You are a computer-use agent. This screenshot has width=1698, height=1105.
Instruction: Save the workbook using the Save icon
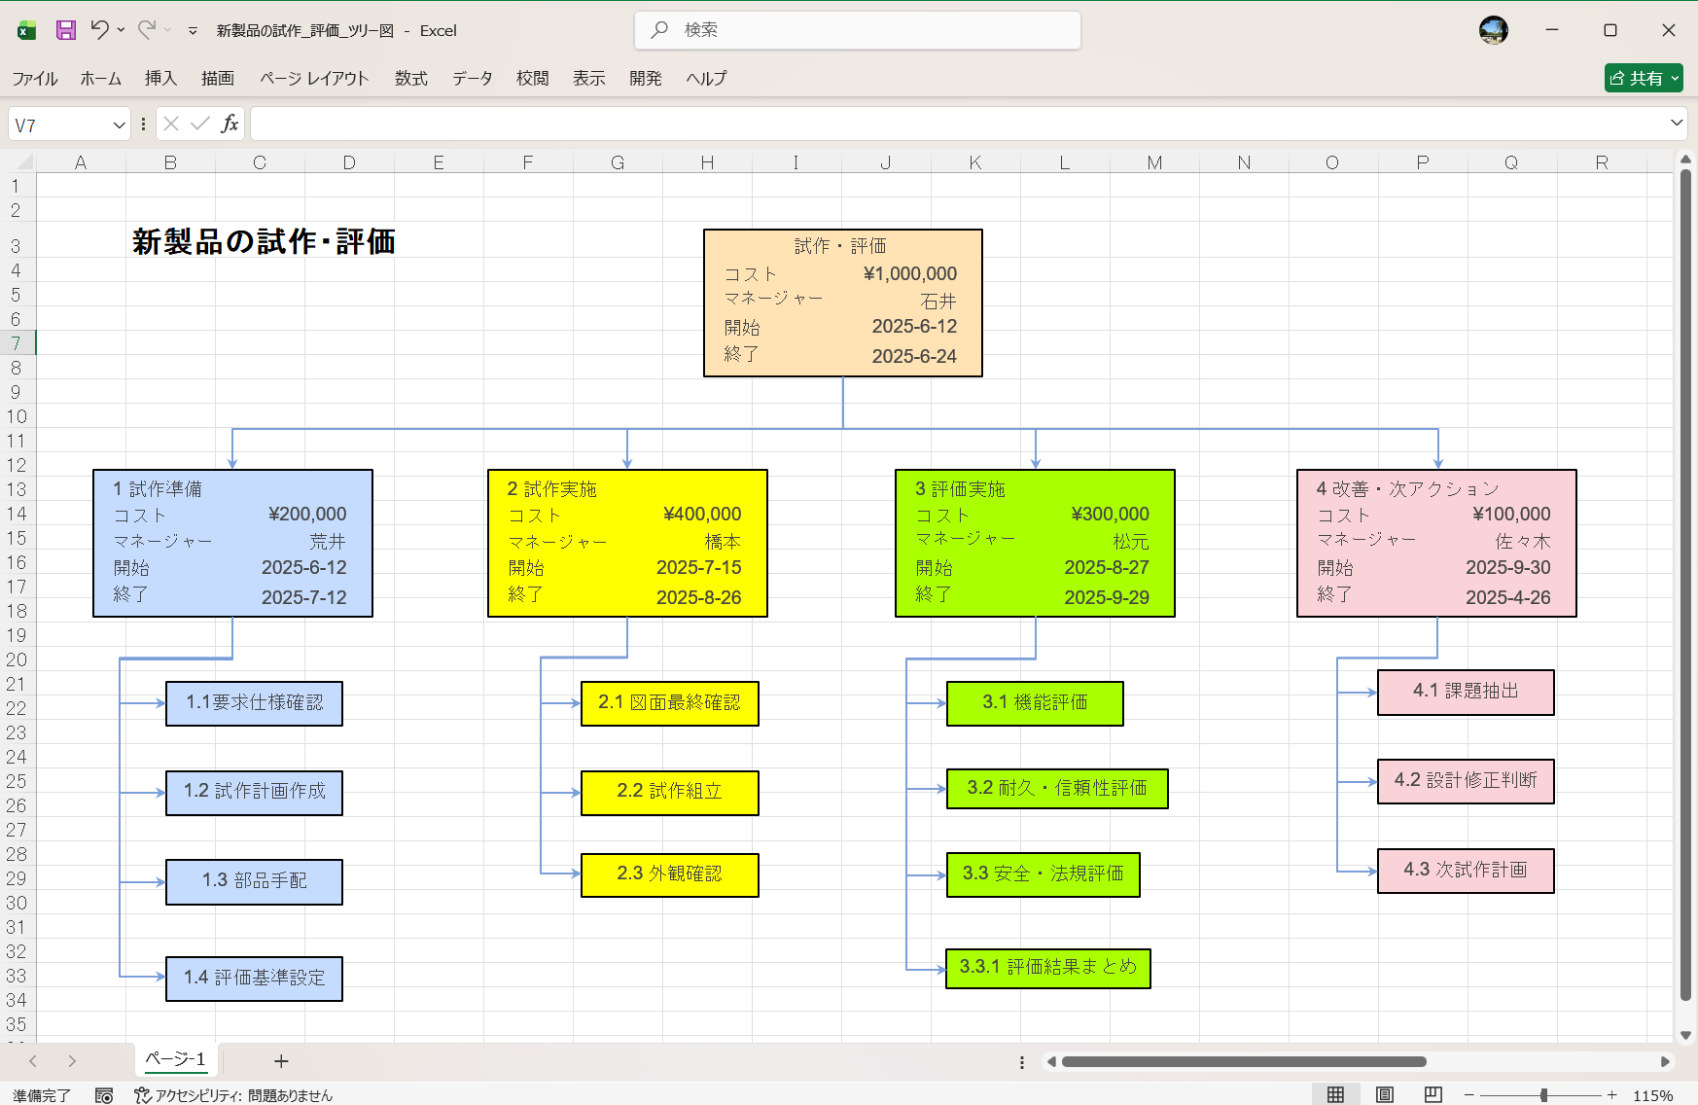pyautogui.click(x=64, y=30)
